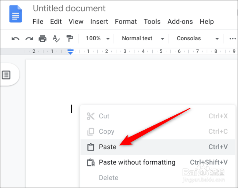This screenshot has width=238, height=188.
Task: Click the Spell check icon
Action: pyautogui.click(x=56, y=38)
